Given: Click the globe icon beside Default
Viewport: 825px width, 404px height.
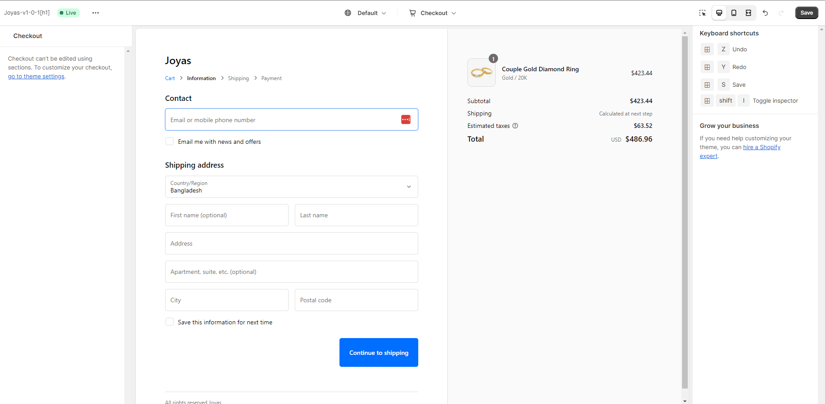Looking at the screenshot, I should (x=348, y=13).
